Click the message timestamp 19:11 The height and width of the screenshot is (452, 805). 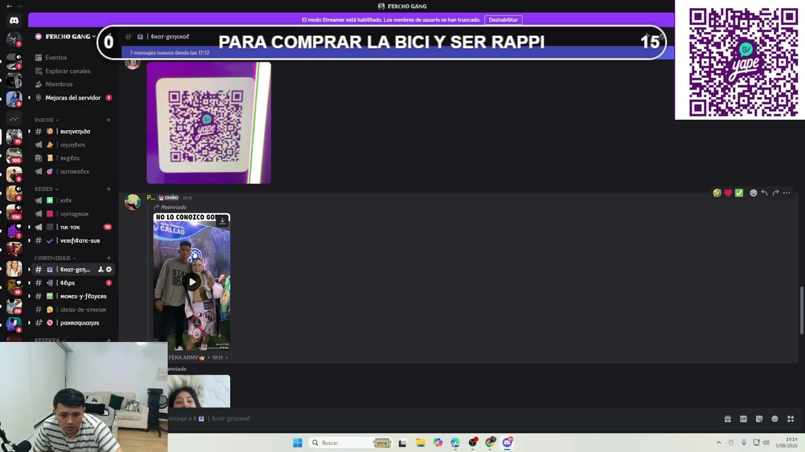click(187, 198)
